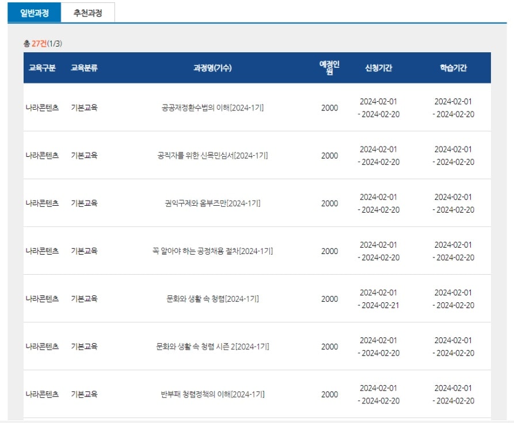This screenshot has width=514, height=423.
Task: Open the 문화와 생활 속 청렴[2024-1기] course
Action: (214, 299)
